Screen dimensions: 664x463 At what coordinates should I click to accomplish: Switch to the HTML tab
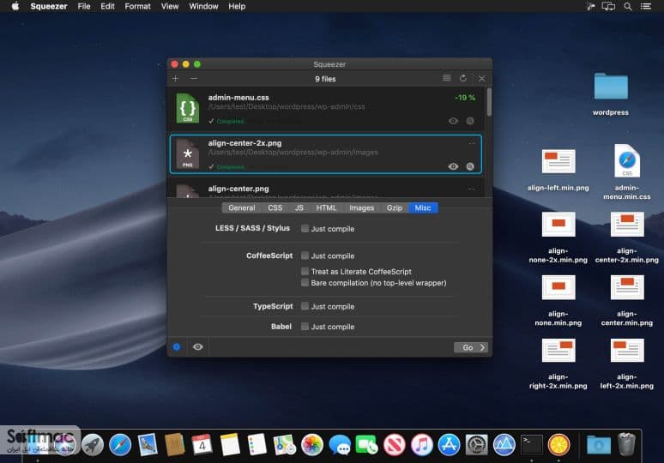tap(326, 207)
